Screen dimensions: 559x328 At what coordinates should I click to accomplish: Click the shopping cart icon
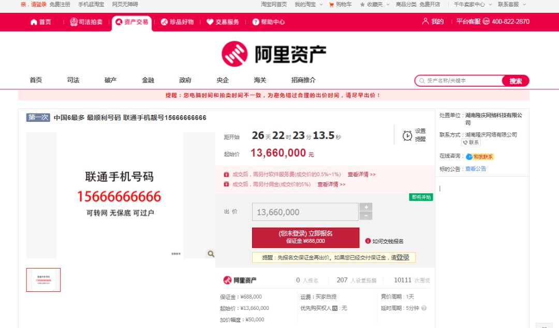coord(332,5)
